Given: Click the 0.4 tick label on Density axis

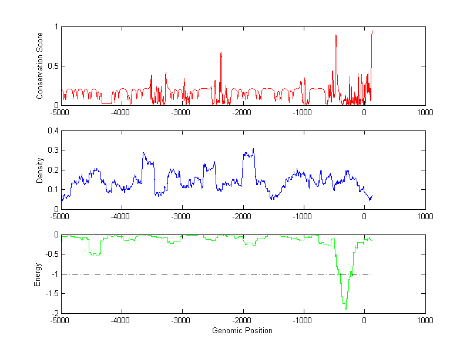Looking at the screenshot, I should coord(52,131).
